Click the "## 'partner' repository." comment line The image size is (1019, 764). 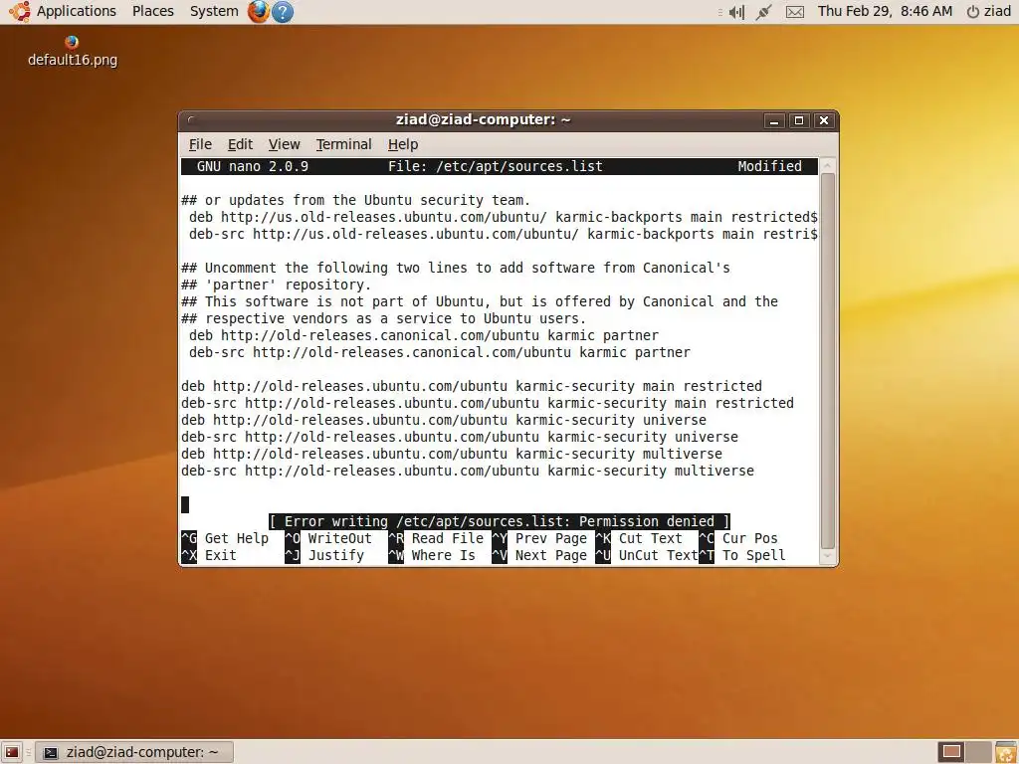[277, 286]
